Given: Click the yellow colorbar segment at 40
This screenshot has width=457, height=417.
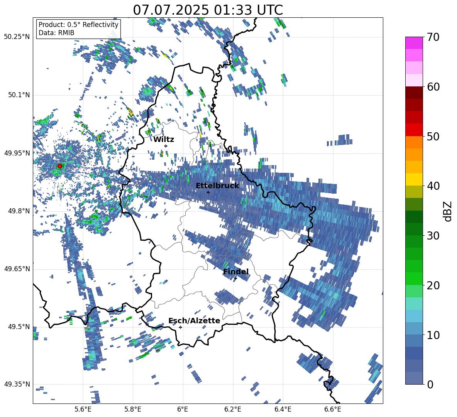Looking at the screenshot, I should (x=414, y=179).
